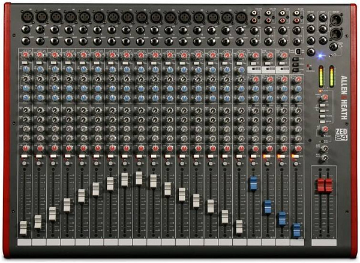This screenshot has width=360, height=263.
Task: Toggle first white button under phones knob
Action: click(323, 105)
